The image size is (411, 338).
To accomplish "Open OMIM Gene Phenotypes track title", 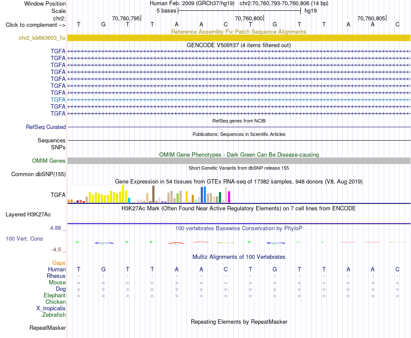I will click(239, 155).
